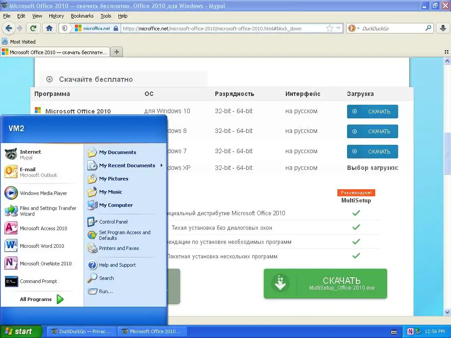The height and width of the screenshot is (338, 451).
Task: Open Search from Start menu
Action: coord(126,278)
